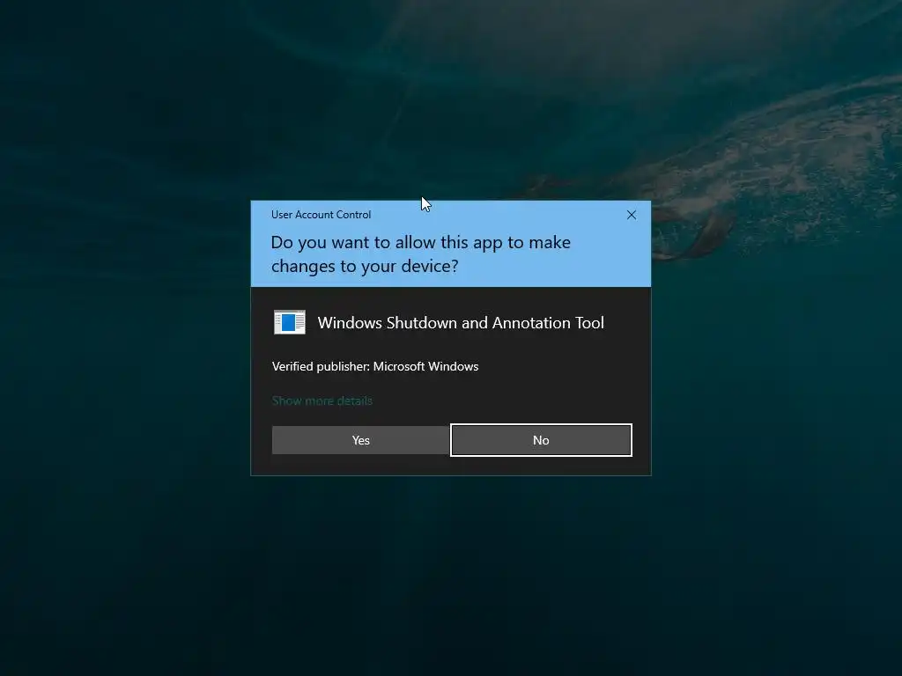Image resolution: width=902 pixels, height=676 pixels.
Task: Open the Show more details link
Action: (x=322, y=400)
